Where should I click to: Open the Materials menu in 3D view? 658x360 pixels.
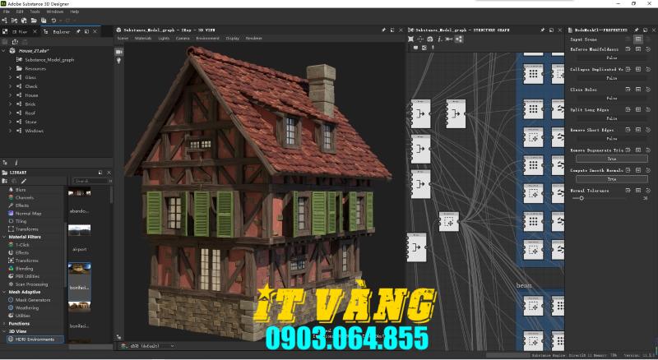pyautogui.click(x=143, y=38)
